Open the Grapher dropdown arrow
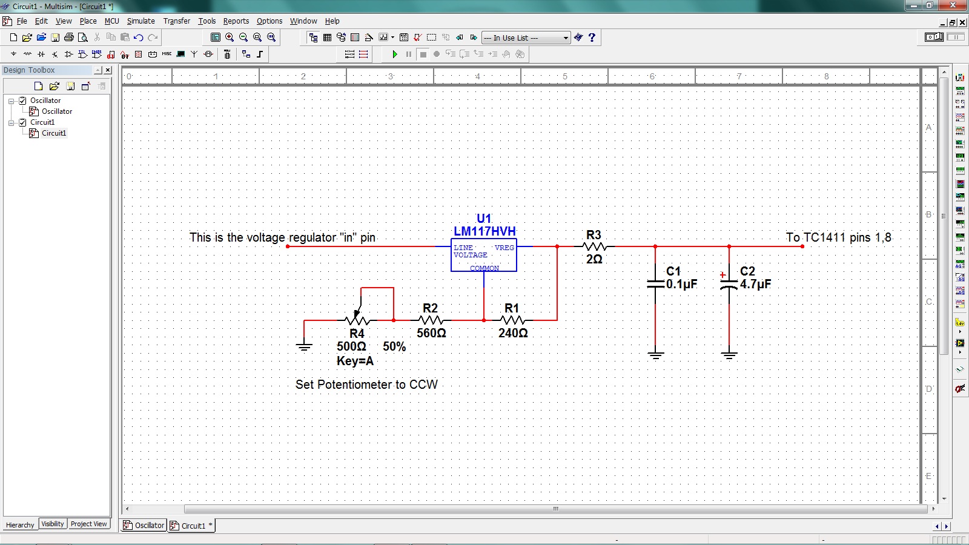 393,38
